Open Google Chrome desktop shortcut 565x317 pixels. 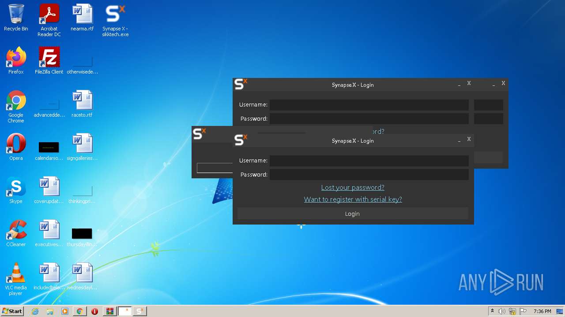16,107
